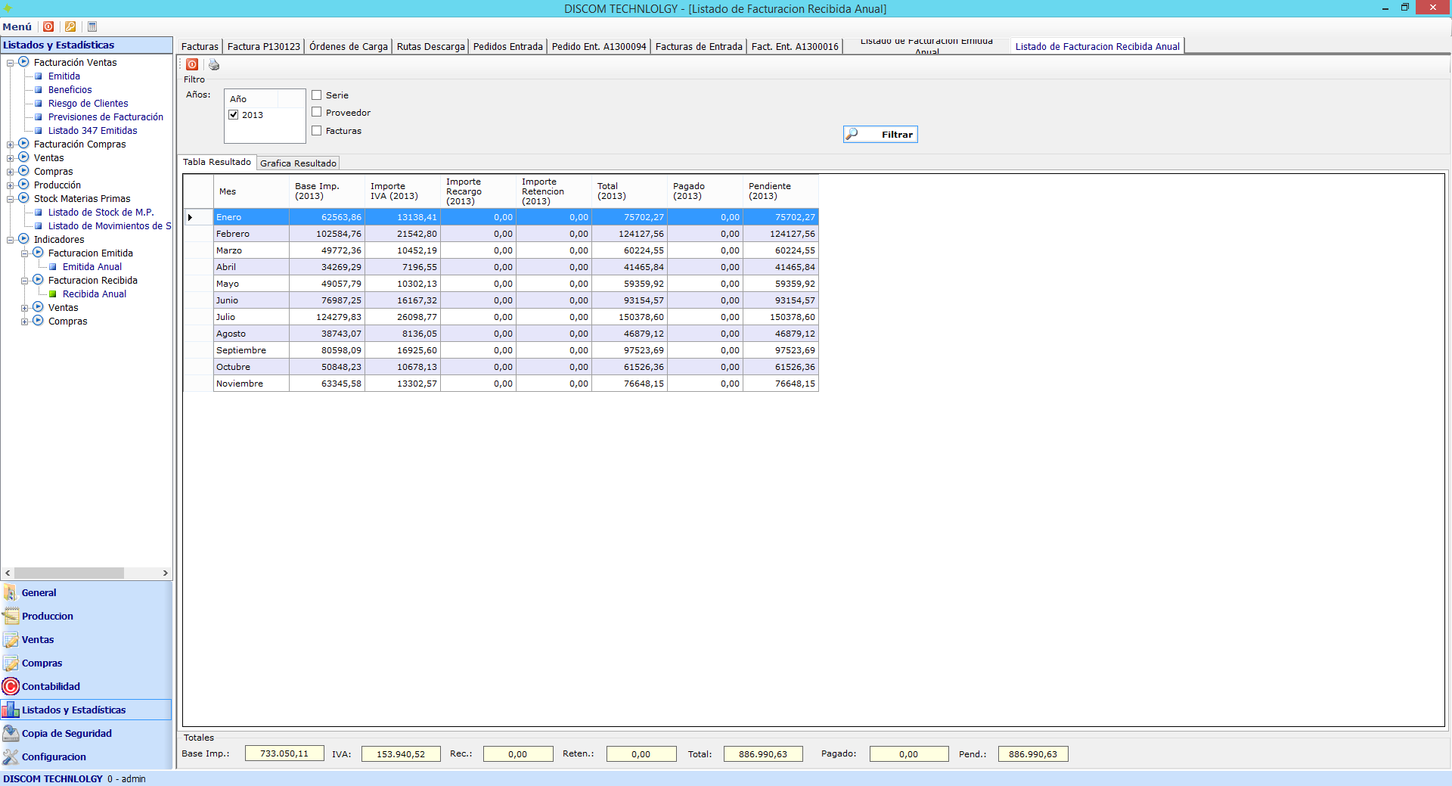Image resolution: width=1452 pixels, height=786 pixels.
Task: Click the printer icon above Filtro
Action: point(214,65)
